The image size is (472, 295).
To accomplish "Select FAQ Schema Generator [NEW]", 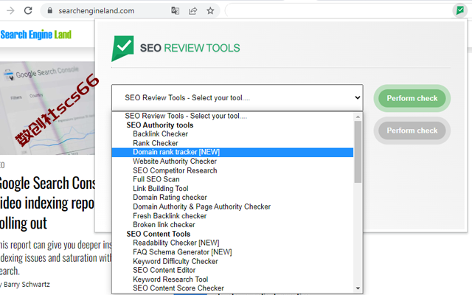I will 232,252.
